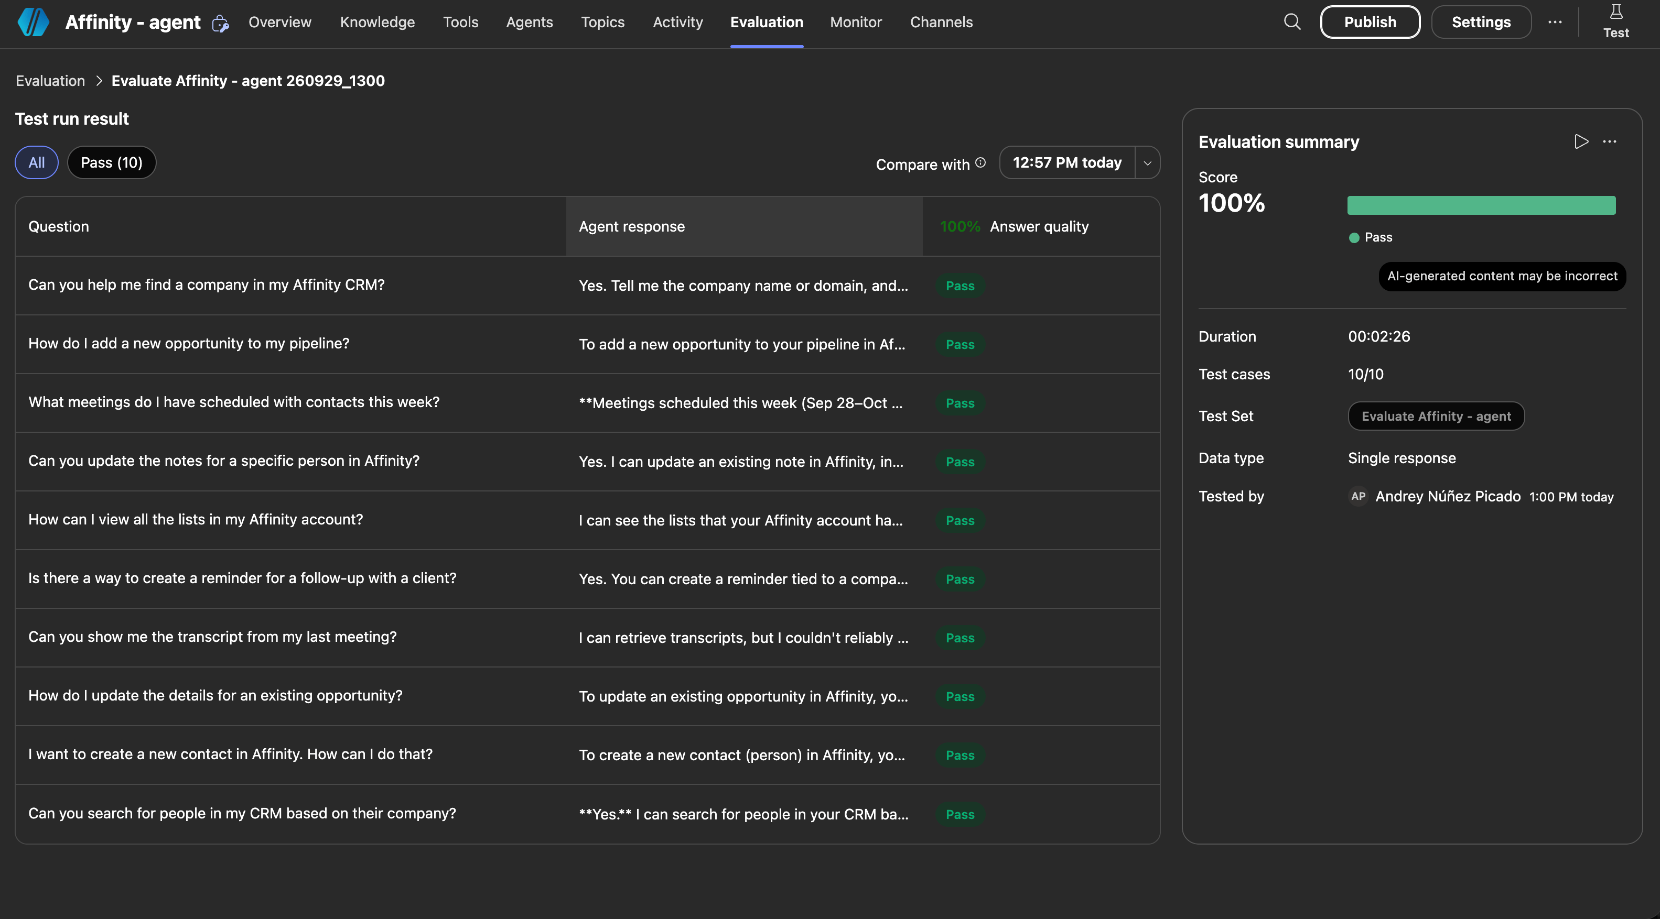
Task: Switch to the Topics tab
Action: [x=602, y=22]
